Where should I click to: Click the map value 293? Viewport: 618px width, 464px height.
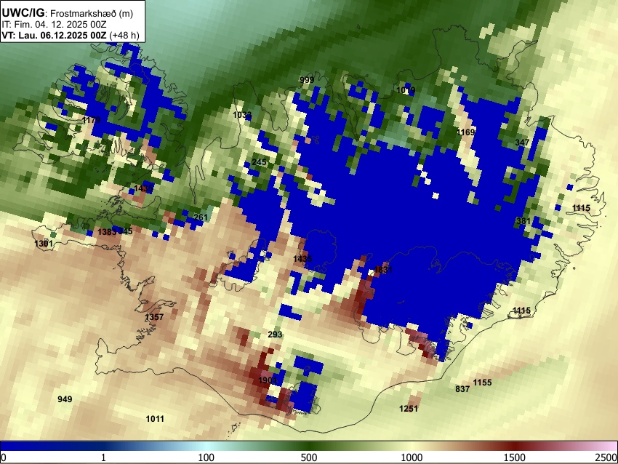275,335
